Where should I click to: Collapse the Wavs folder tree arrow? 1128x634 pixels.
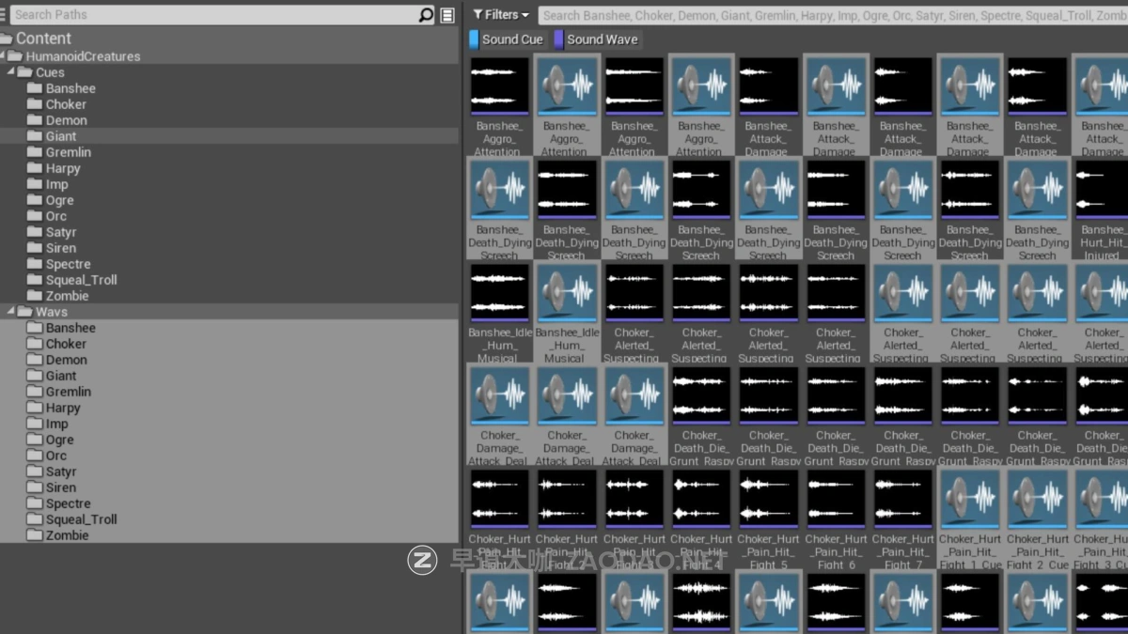(10, 312)
